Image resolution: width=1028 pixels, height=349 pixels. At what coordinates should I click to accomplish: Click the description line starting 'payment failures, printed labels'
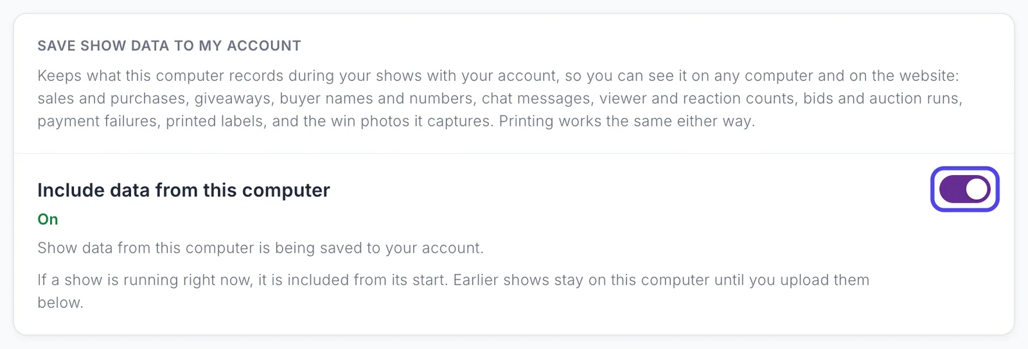click(396, 121)
